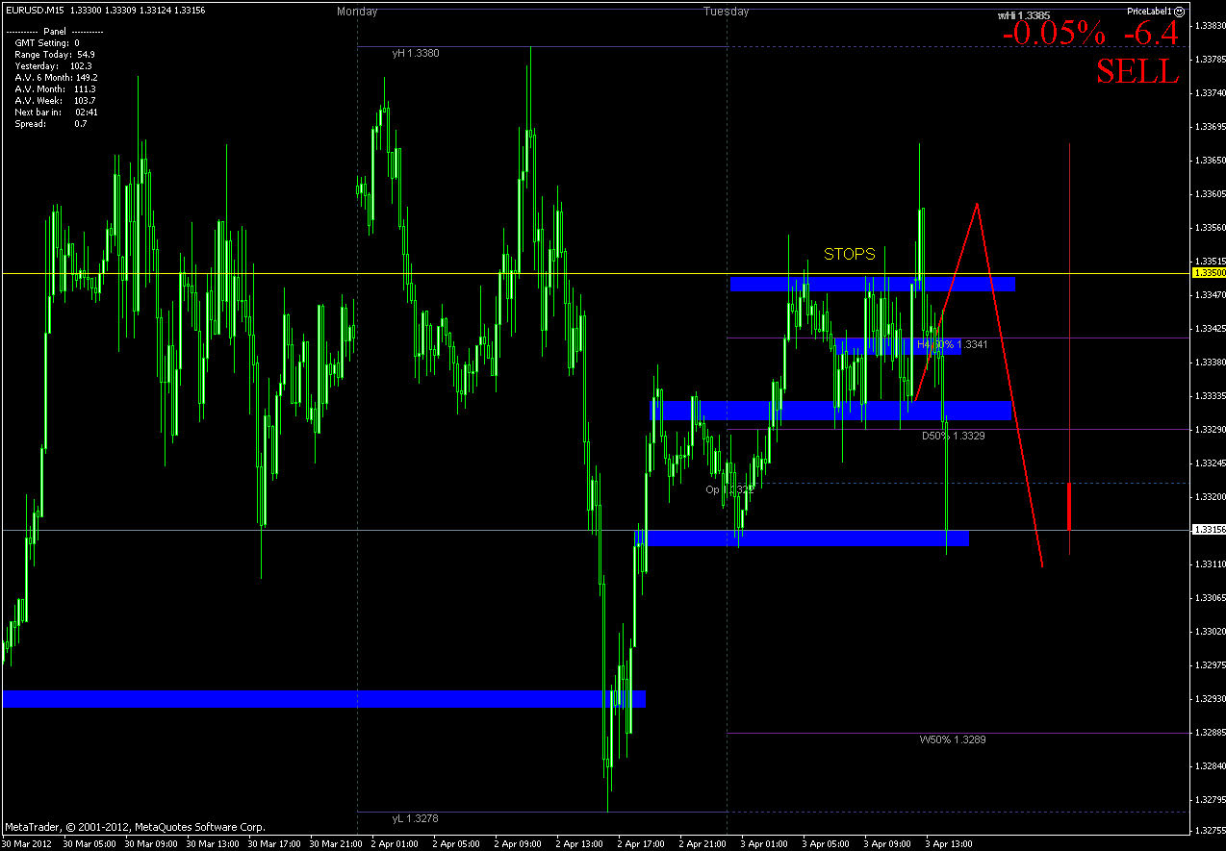Image resolution: width=1226 pixels, height=851 pixels.
Task: Select the PriceLabel1 text label
Action: (x=1149, y=11)
